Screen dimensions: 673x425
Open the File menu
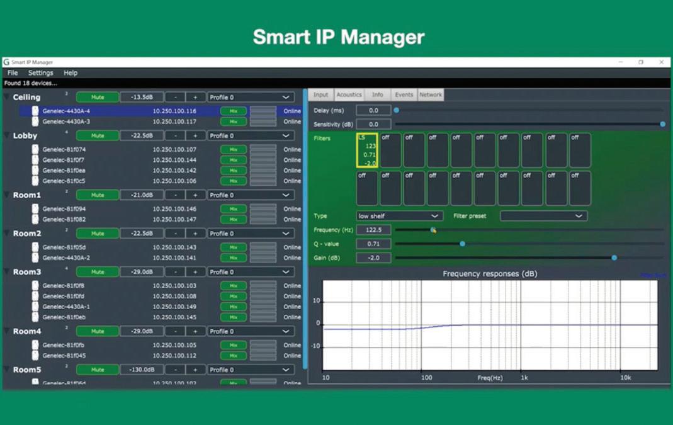[x=13, y=73]
